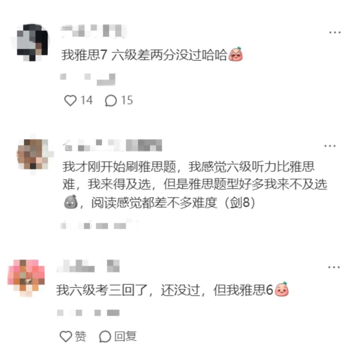The image size is (360, 360).
Task: Like the comment about 雅思7 with 14 likes
Action: click(70, 101)
